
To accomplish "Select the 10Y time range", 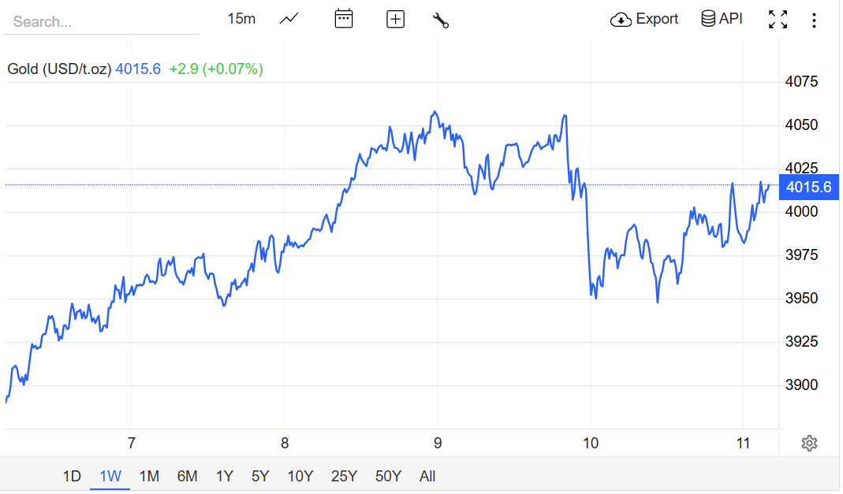I will (x=300, y=476).
